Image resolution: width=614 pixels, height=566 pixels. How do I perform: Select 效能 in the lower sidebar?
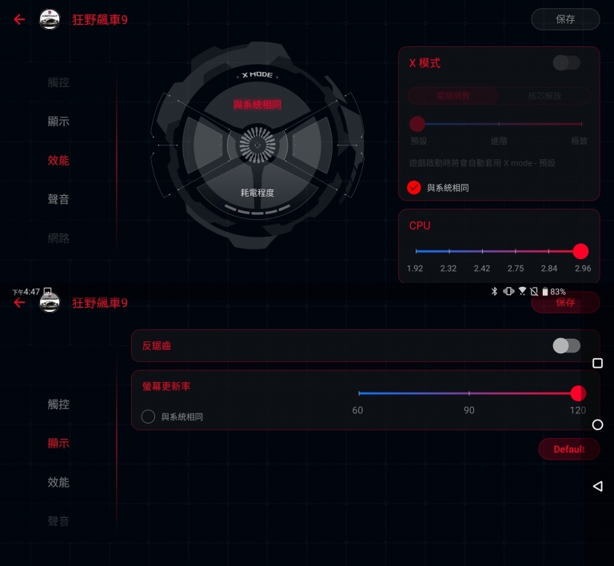click(58, 482)
